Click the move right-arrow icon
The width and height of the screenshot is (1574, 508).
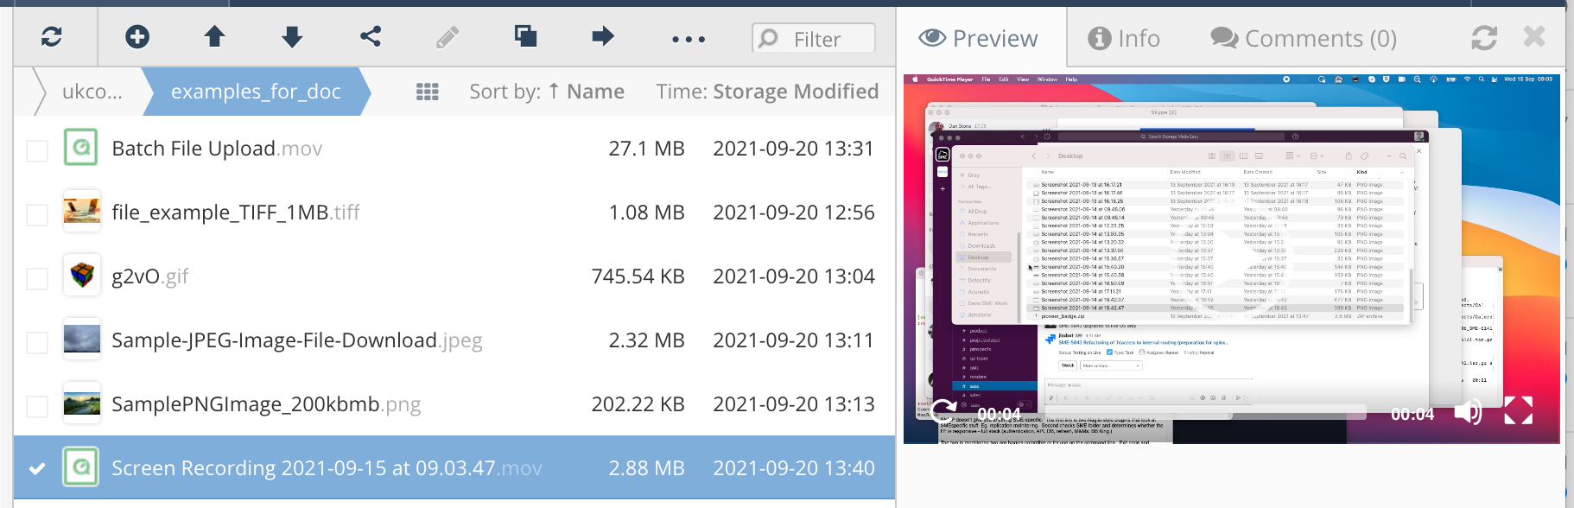coord(602,37)
